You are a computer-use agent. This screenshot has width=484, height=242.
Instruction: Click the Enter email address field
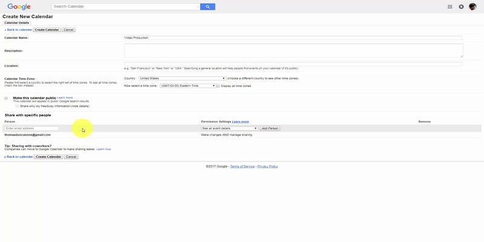(x=31, y=128)
